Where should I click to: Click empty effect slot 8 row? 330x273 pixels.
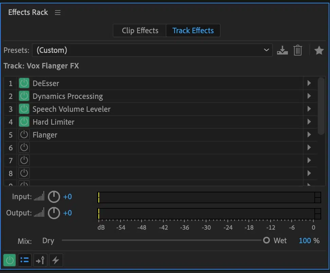point(160,173)
